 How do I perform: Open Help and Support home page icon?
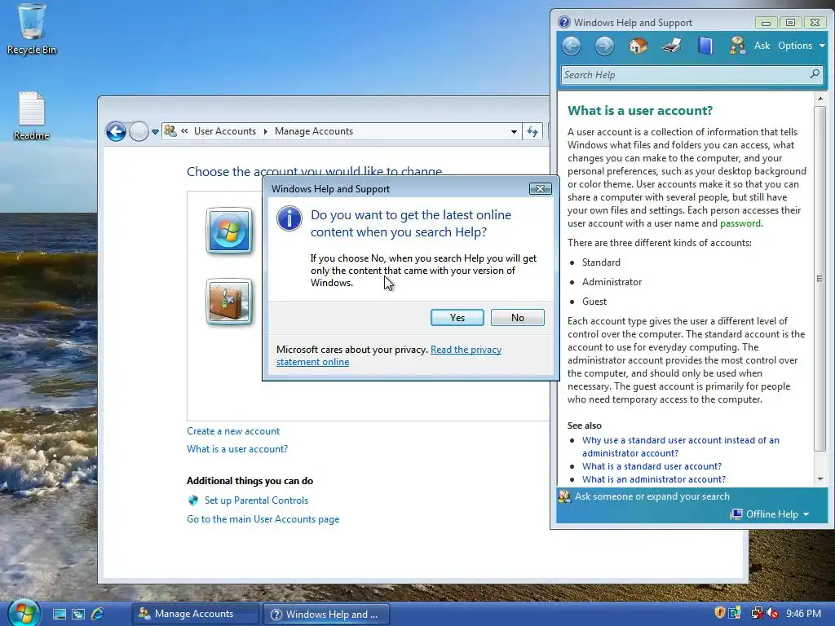(638, 46)
